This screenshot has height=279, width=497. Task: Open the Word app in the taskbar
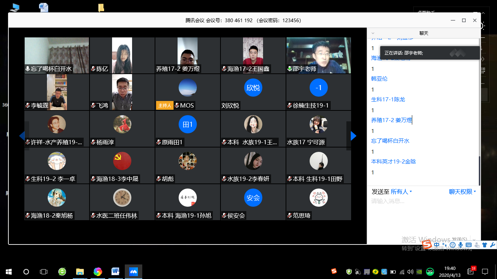coord(116,271)
